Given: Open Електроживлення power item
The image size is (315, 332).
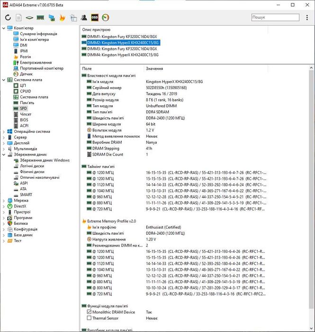Looking at the screenshot, I should click(36, 63).
